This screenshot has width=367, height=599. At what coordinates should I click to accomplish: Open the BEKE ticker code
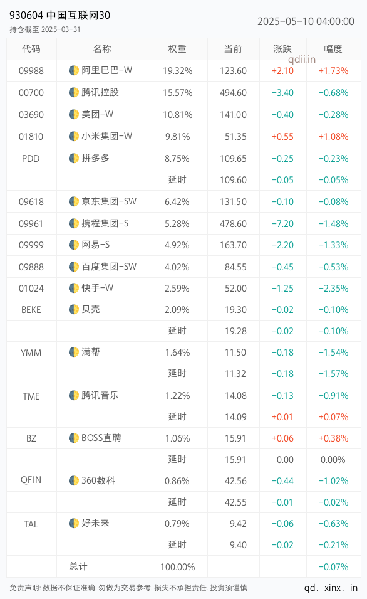31,310
